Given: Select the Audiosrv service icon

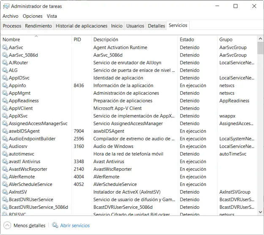Looking at the screenshot, I should click(x=5, y=146).
